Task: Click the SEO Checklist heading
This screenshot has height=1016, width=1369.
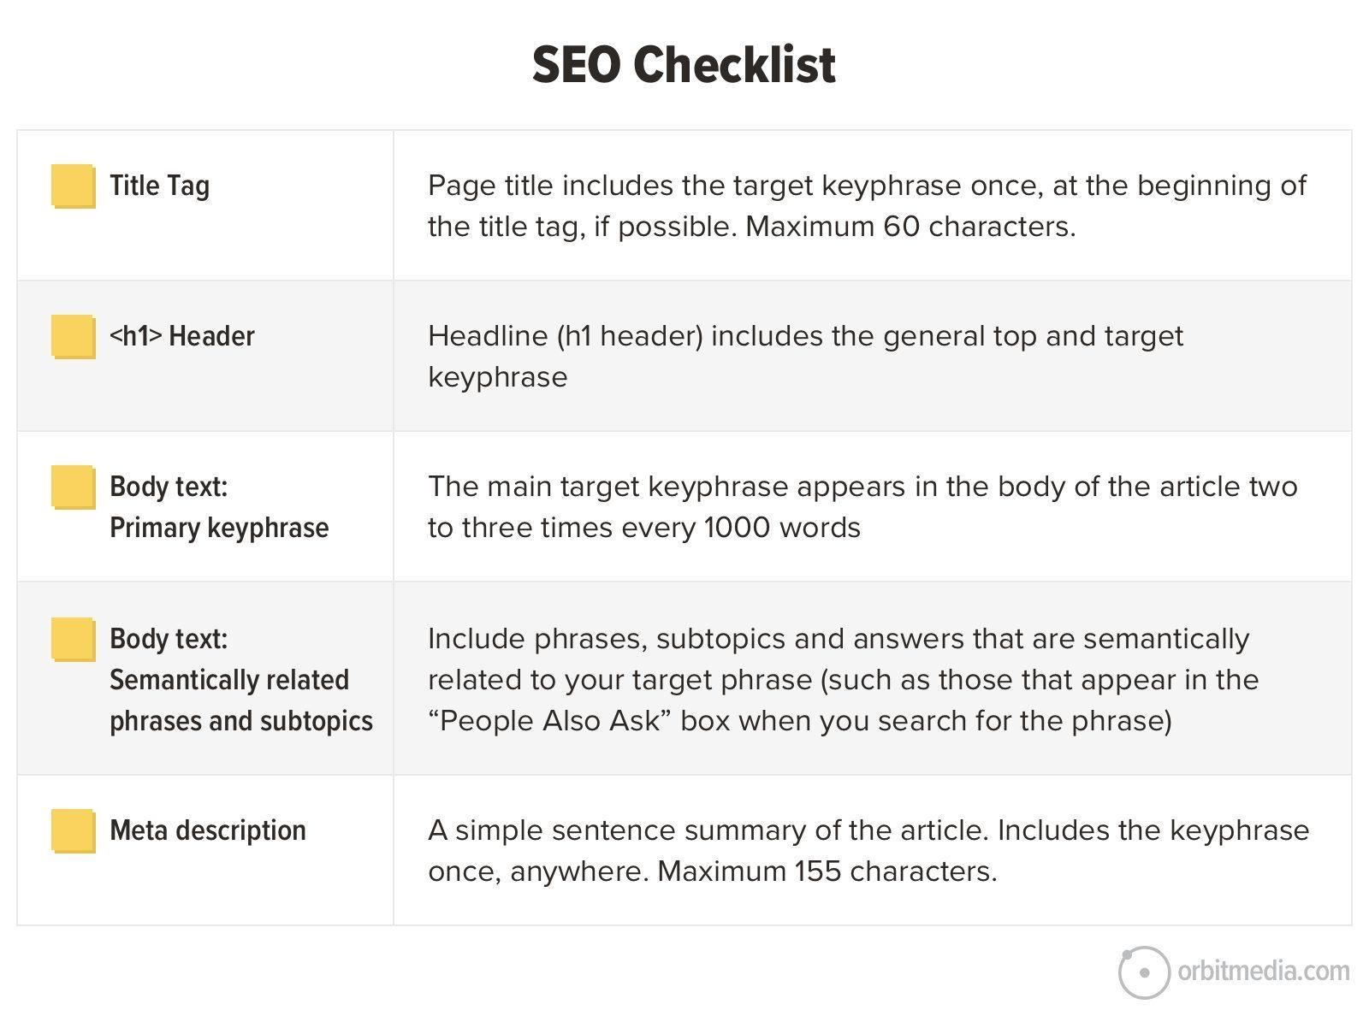Action: click(x=684, y=65)
